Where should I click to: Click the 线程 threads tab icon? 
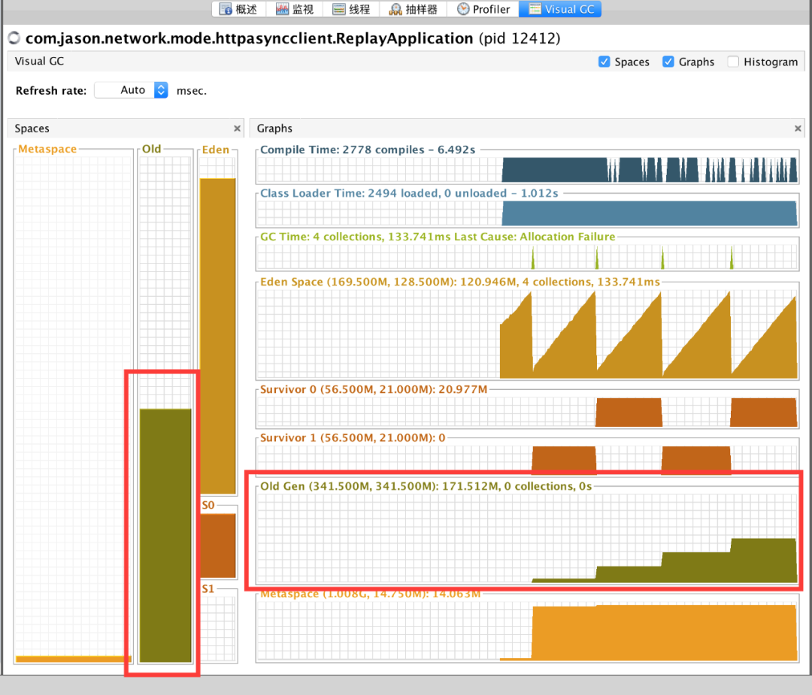pos(339,10)
